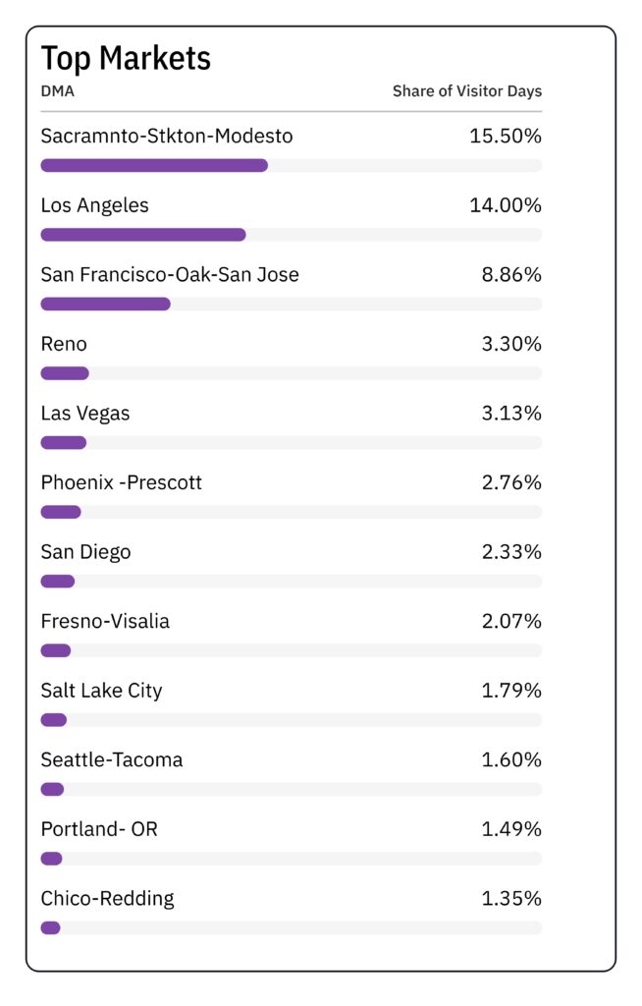Click the 8.86% share value

[x=511, y=275]
